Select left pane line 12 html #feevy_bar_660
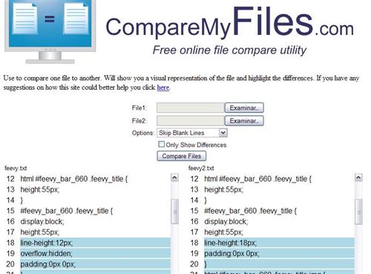The width and height of the screenshot is (371, 274). pos(74,179)
